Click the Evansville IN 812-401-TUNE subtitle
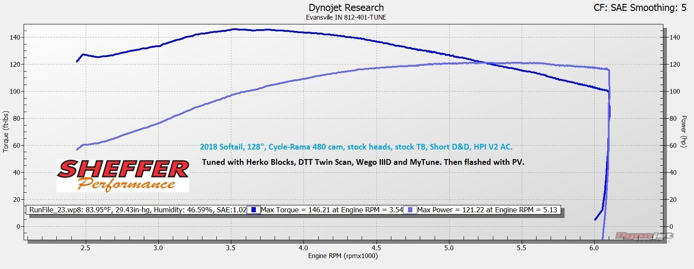Screen dimensions: 694x269 tap(346, 17)
